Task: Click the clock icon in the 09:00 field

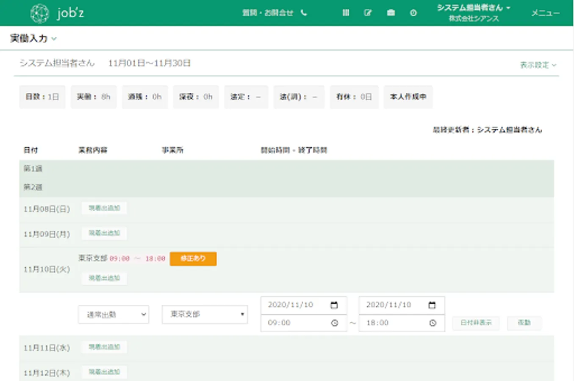Action: (x=334, y=323)
